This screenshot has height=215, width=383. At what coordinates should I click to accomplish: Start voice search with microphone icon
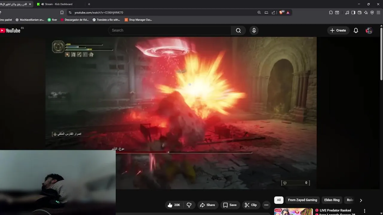tap(254, 30)
